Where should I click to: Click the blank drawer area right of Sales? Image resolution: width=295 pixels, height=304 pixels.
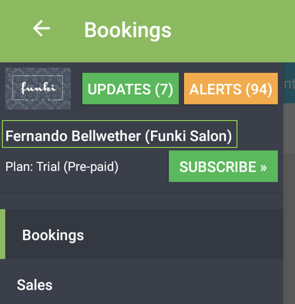tap(168, 285)
